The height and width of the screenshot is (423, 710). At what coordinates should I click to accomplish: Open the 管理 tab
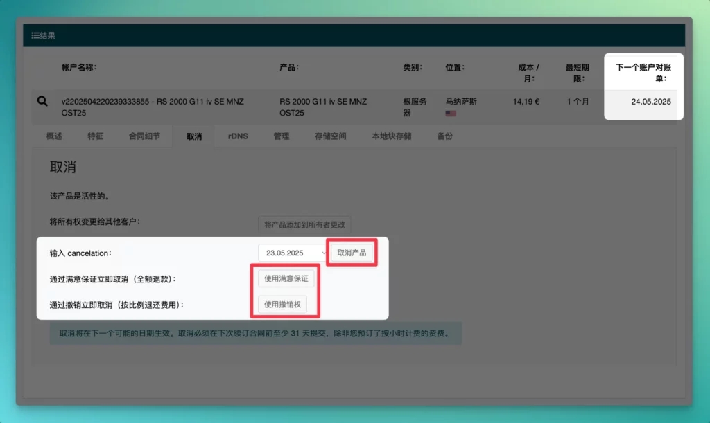coord(282,136)
